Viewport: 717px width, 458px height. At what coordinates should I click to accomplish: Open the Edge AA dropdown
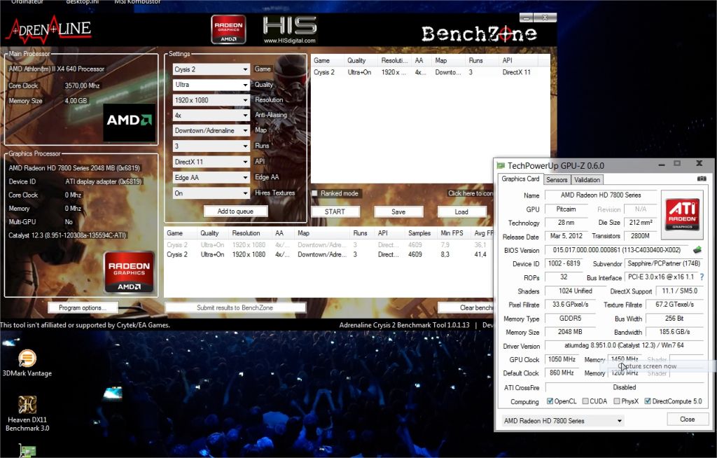coord(211,177)
